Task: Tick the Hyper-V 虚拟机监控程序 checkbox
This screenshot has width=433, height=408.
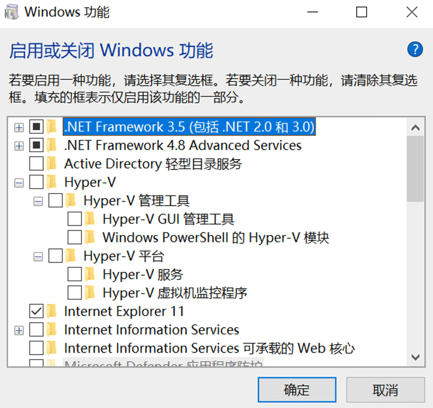Action: tap(74, 293)
